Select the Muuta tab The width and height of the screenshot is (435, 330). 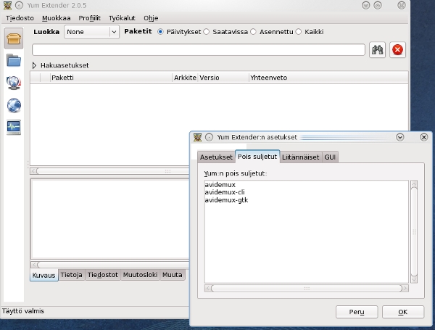pos(173,275)
